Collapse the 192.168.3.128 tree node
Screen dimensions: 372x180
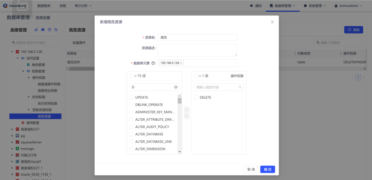tap(12, 52)
